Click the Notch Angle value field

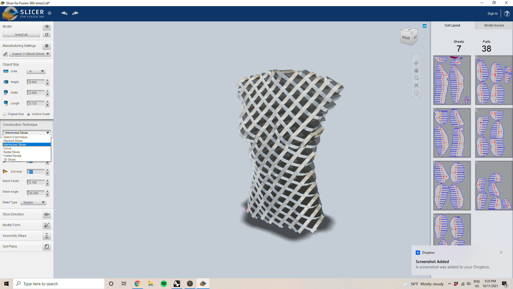(36, 193)
